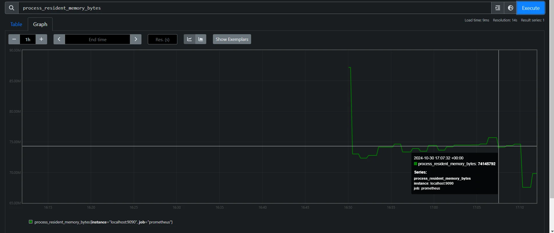Focus the Res. (s) resolution field
The image size is (554, 233).
click(x=163, y=39)
